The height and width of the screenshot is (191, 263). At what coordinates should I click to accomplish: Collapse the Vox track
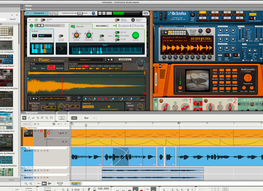(x=22, y=148)
